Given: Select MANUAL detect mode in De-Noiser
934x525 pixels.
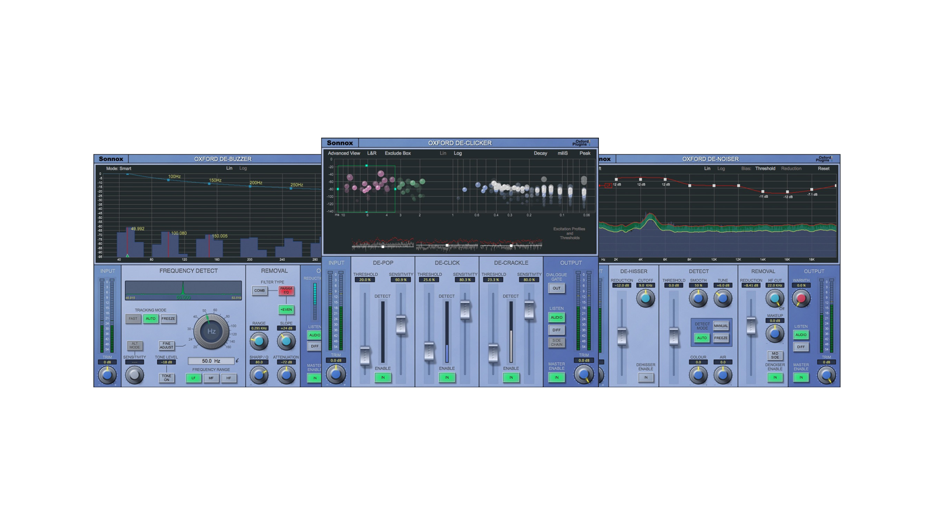Looking at the screenshot, I should coord(720,325).
